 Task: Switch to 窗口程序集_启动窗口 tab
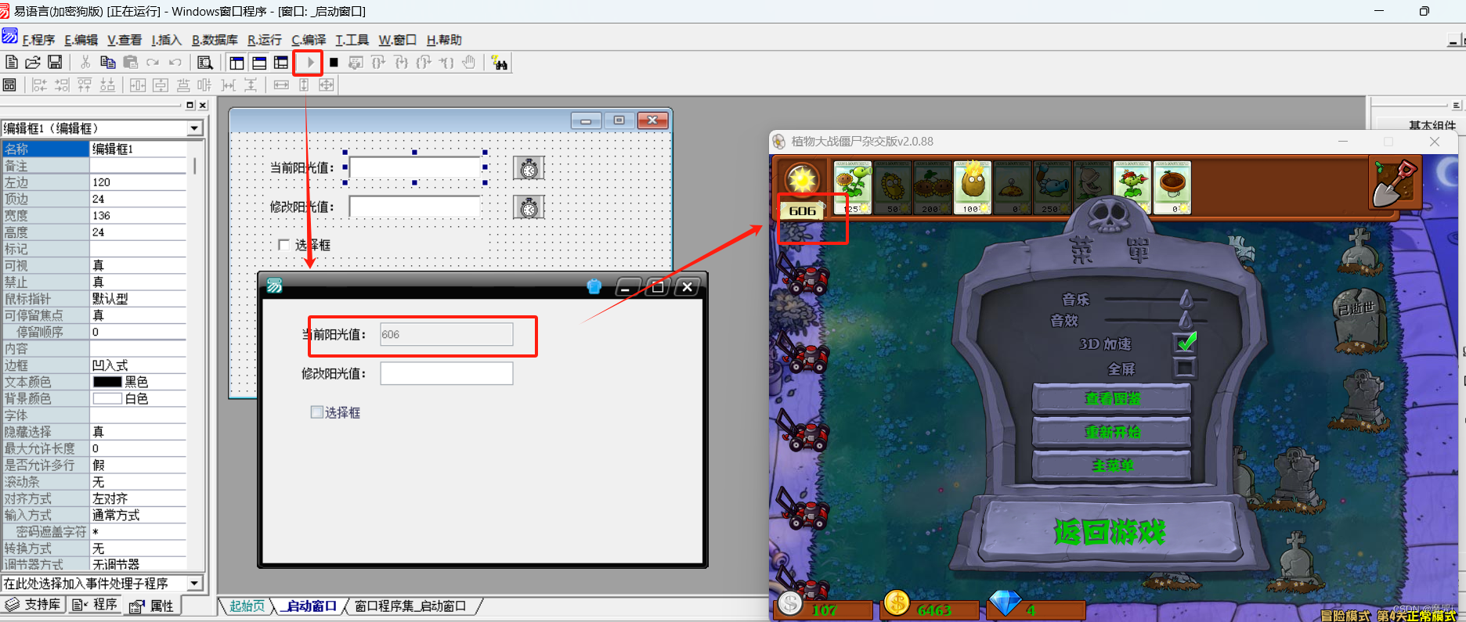410,606
